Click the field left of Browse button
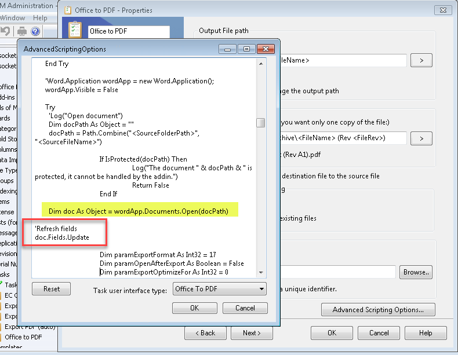 338,272
